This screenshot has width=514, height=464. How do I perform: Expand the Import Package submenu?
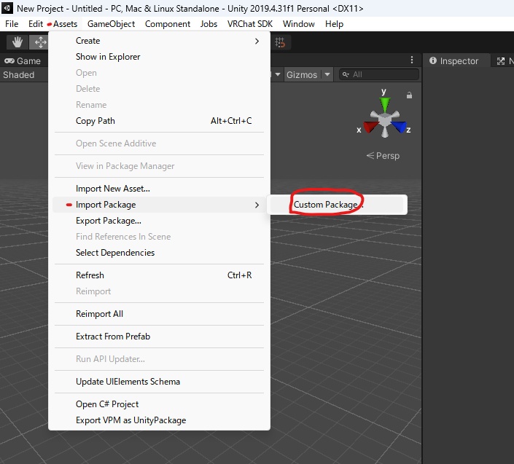160,205
